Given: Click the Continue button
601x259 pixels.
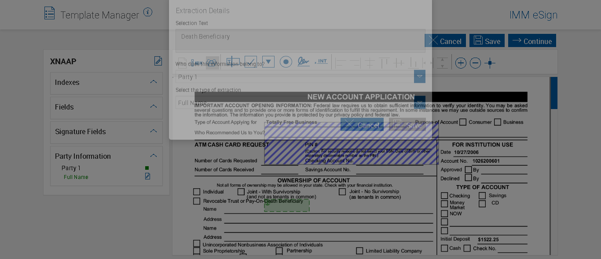Looking at the screenshot, I should (x=532, y=41).
